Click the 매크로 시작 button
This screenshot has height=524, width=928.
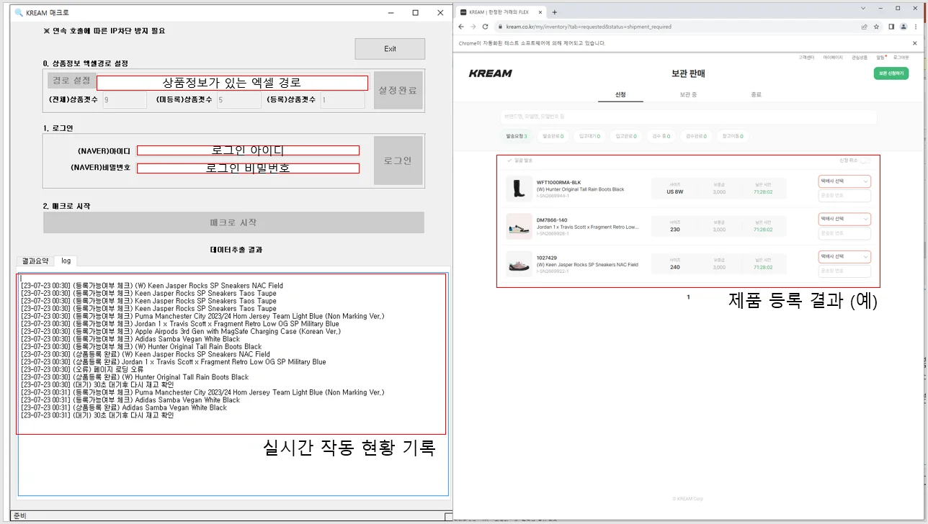(x=233, y=222)
